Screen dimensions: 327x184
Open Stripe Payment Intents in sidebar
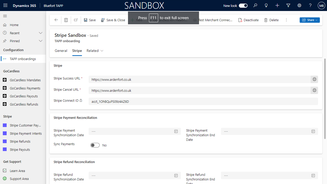23,133
